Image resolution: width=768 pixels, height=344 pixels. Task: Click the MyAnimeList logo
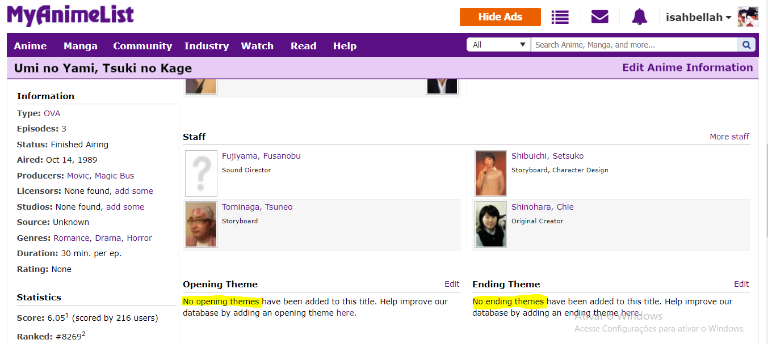coord(70,16)
